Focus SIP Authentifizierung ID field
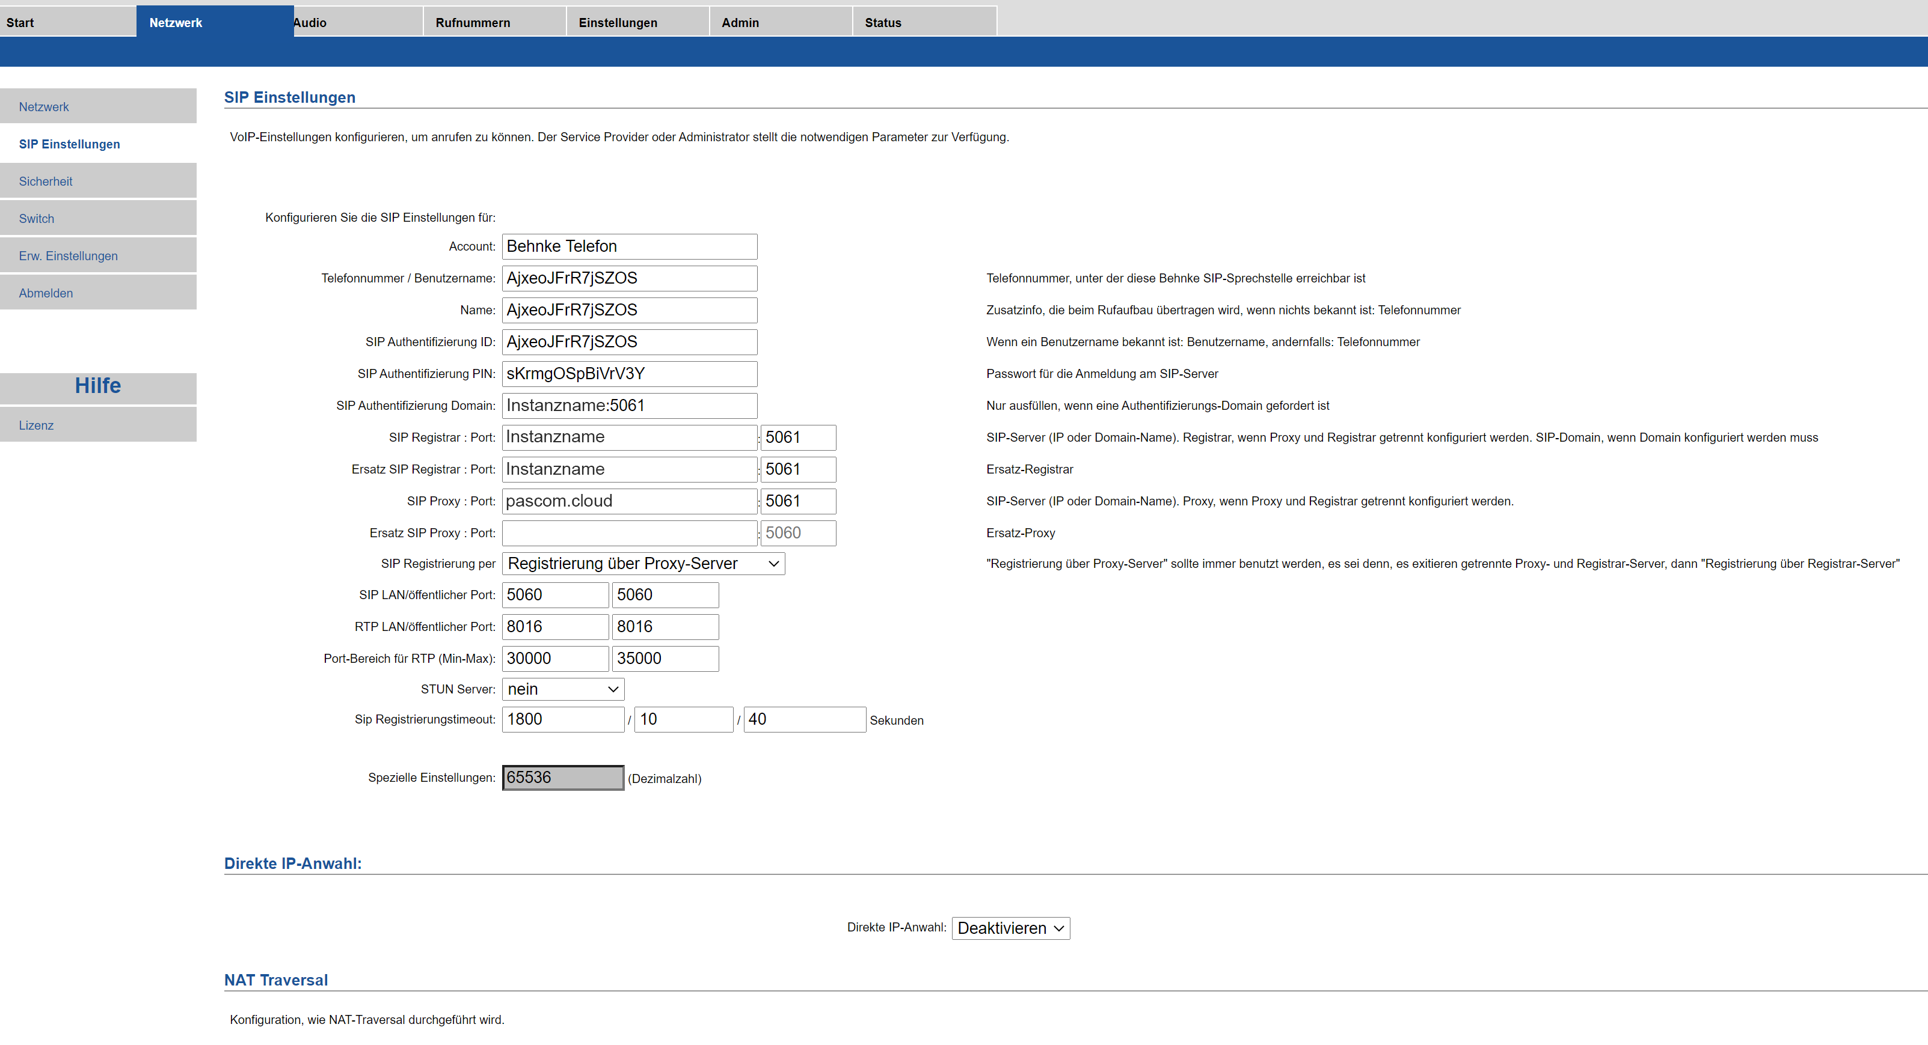The image size is (1928, 1045). [x=630, y=342]
